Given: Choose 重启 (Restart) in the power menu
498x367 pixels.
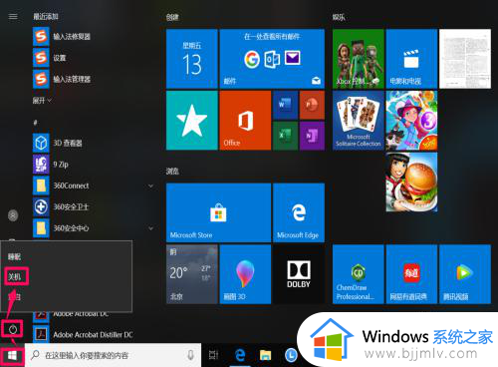Looking at the screenshot, I should click(14, 296).
